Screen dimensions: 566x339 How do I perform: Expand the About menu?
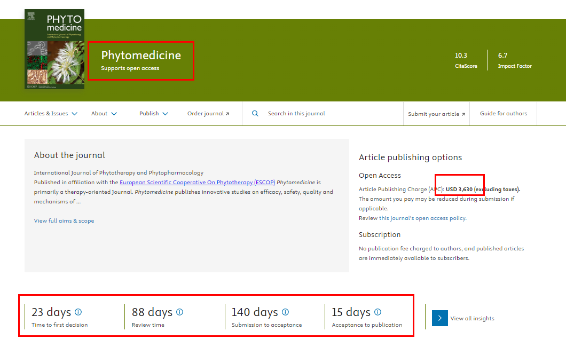tap(104, 113)
